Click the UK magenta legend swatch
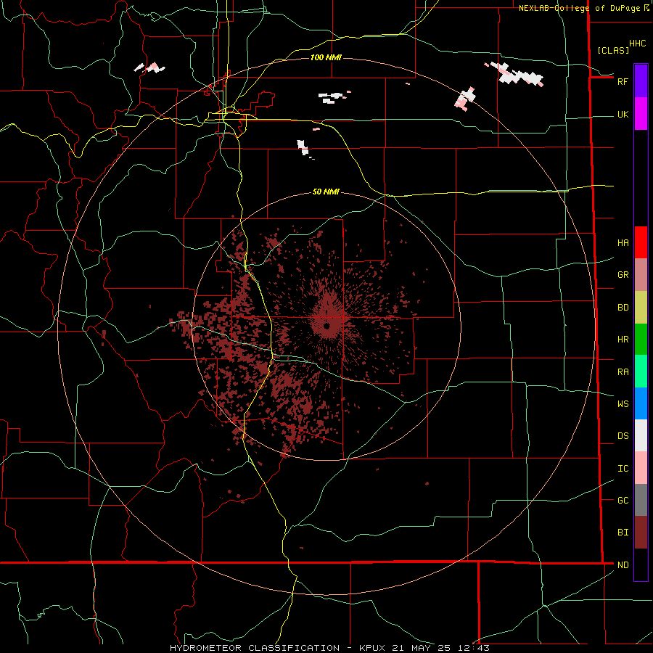Screen dimensions: 653x653 point(641,114)
